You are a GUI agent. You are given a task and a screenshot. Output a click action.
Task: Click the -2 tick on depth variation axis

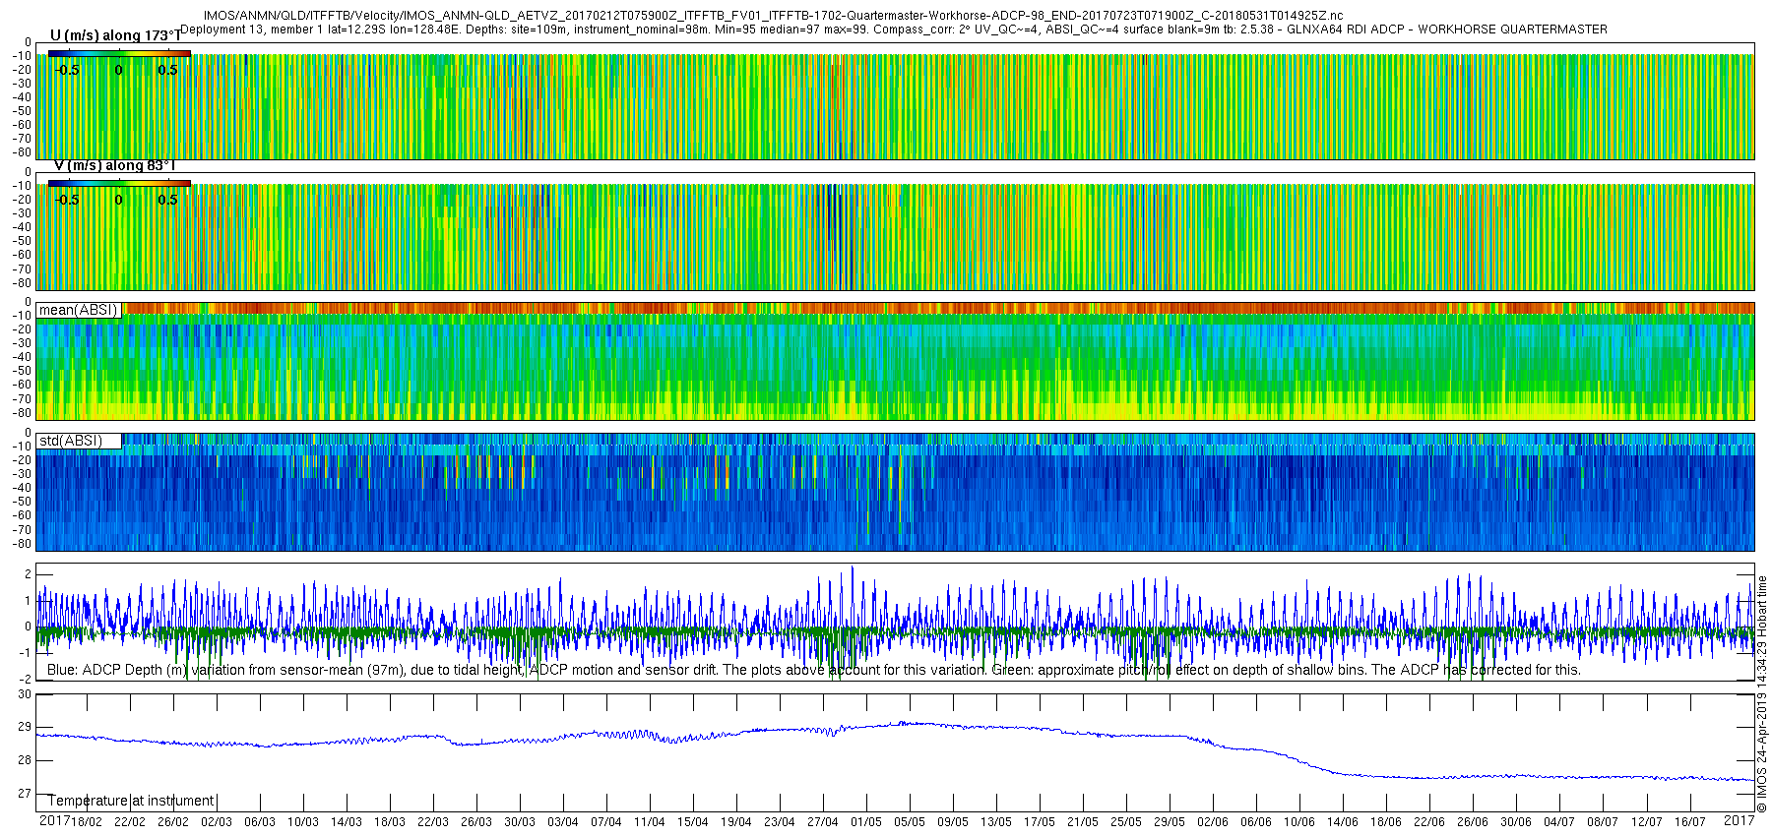26,680
